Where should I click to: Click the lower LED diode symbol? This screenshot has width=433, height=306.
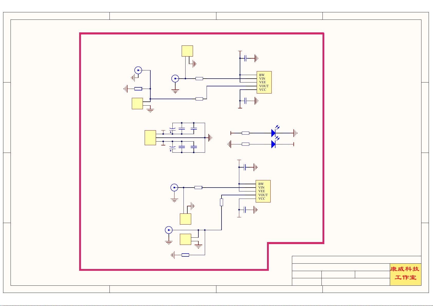click(273, 144)
